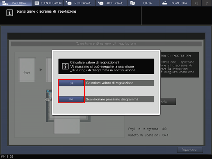Click the dimmed 'Scansionare diagramma di regolazione' title bar
Screen dimensions: 212x159
(x=106, y=44)
